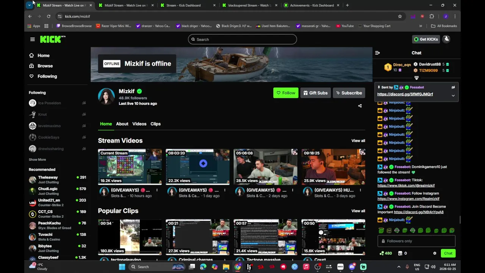The height and width of the screenshot is (273, 485).
Task: Switch to the Clips channel tab
Action: click(x=155, y=124)
